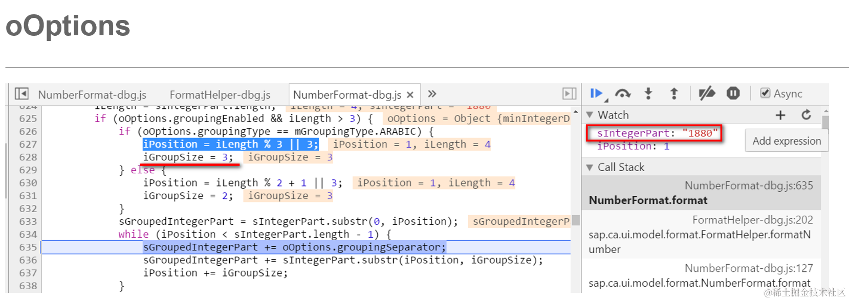The width and height of the screenshot is (849, 301).
Task: Refresh watch expressions
Action: [807, 115]
